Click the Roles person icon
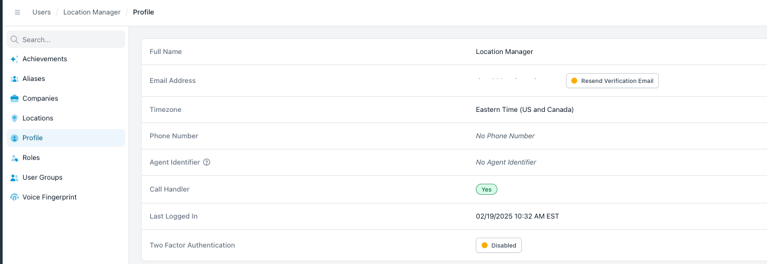 click(x=14, y=158)
